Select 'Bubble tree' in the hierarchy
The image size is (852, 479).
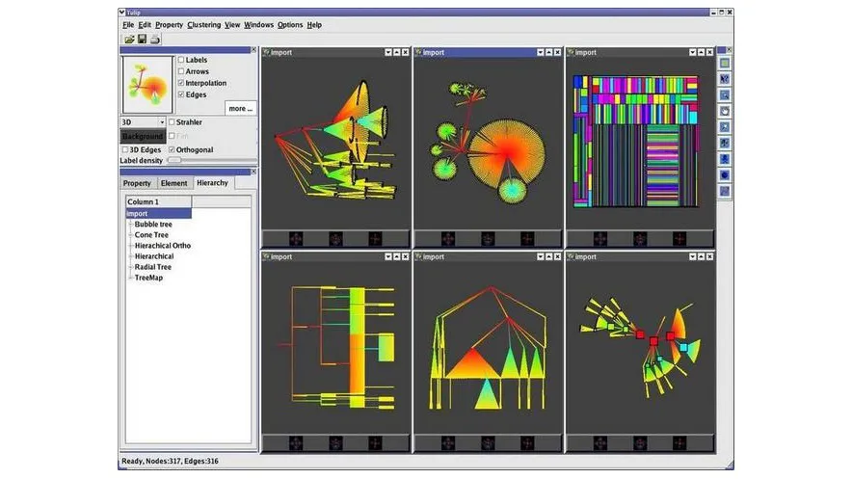153,225
